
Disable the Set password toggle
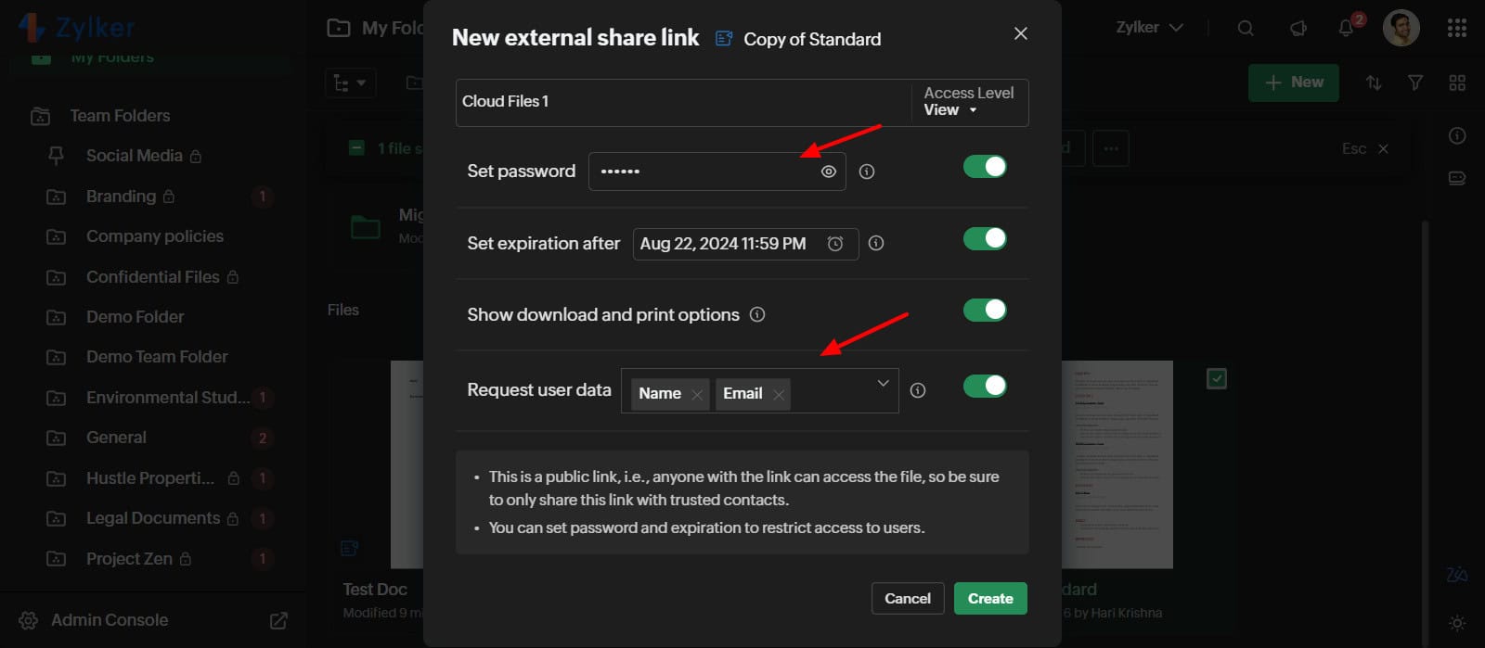[x=985, y=167]
